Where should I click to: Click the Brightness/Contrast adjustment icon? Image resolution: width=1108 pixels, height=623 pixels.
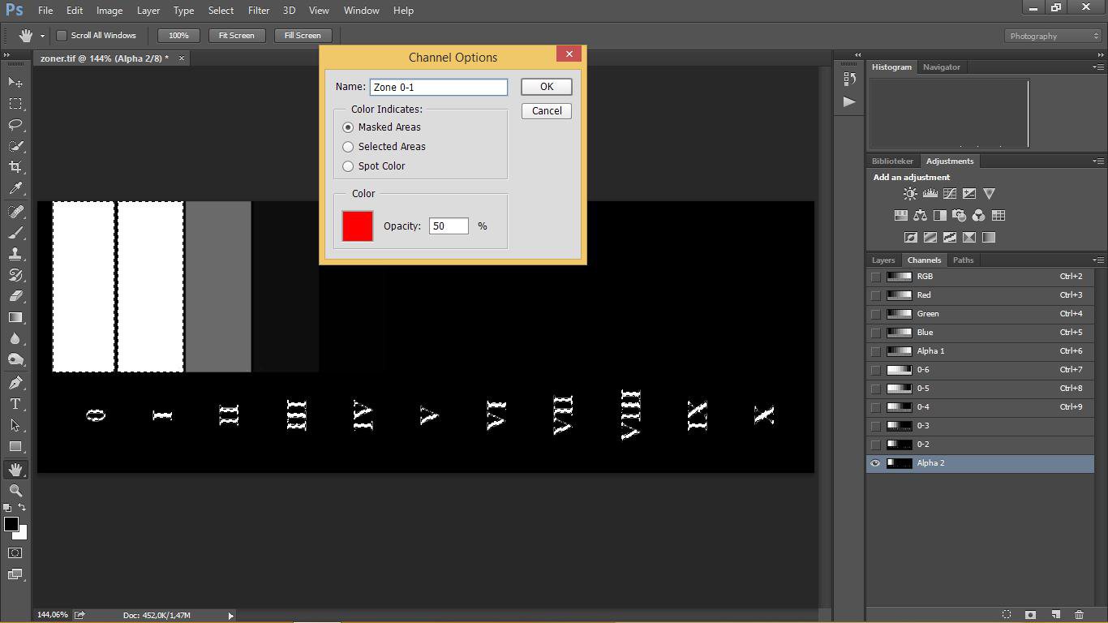pyautogui.click(x=910, y=194)
